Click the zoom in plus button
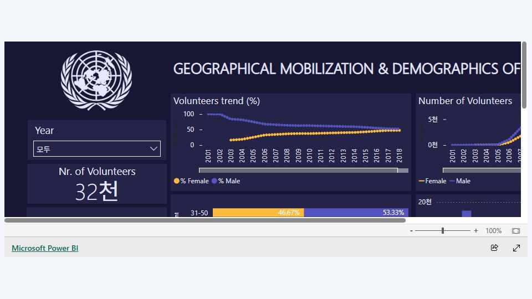The width and height of the screenshot is (532, 299). 475,231
